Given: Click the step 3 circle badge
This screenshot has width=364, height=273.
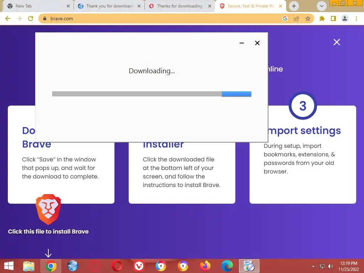Looking at the screenshot, I should pos(303,106).
